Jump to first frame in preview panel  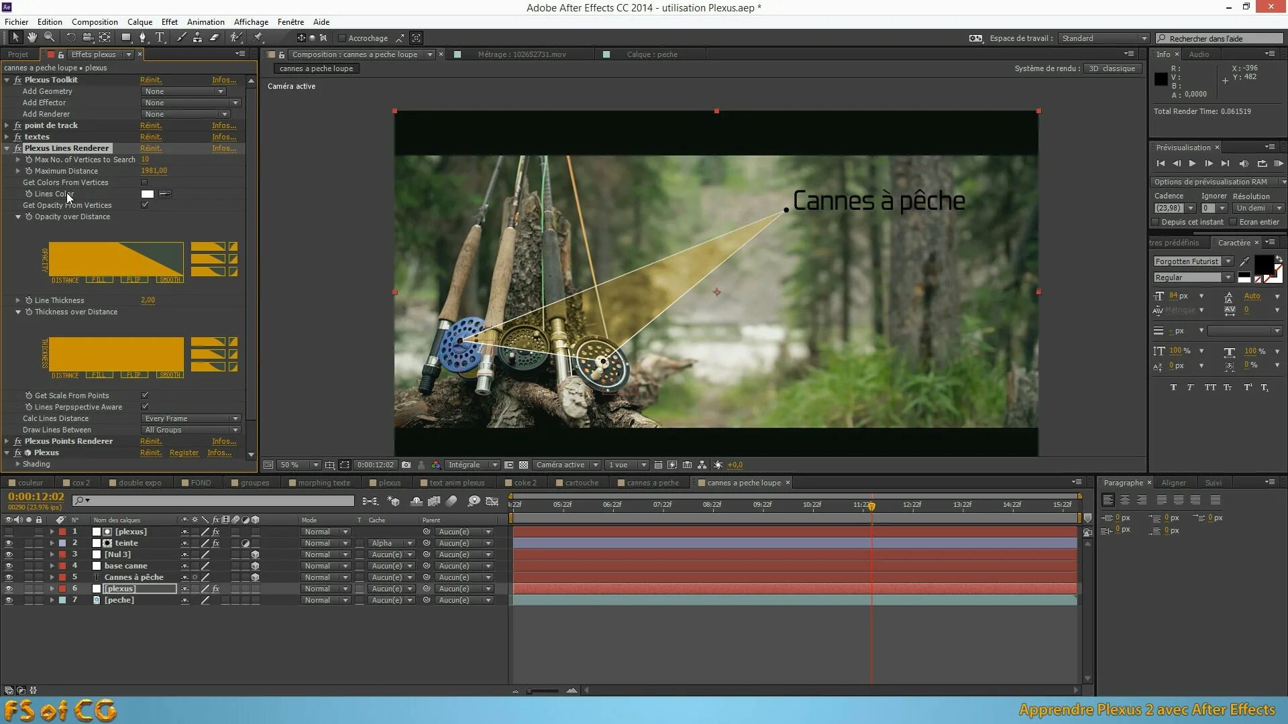1161,164
